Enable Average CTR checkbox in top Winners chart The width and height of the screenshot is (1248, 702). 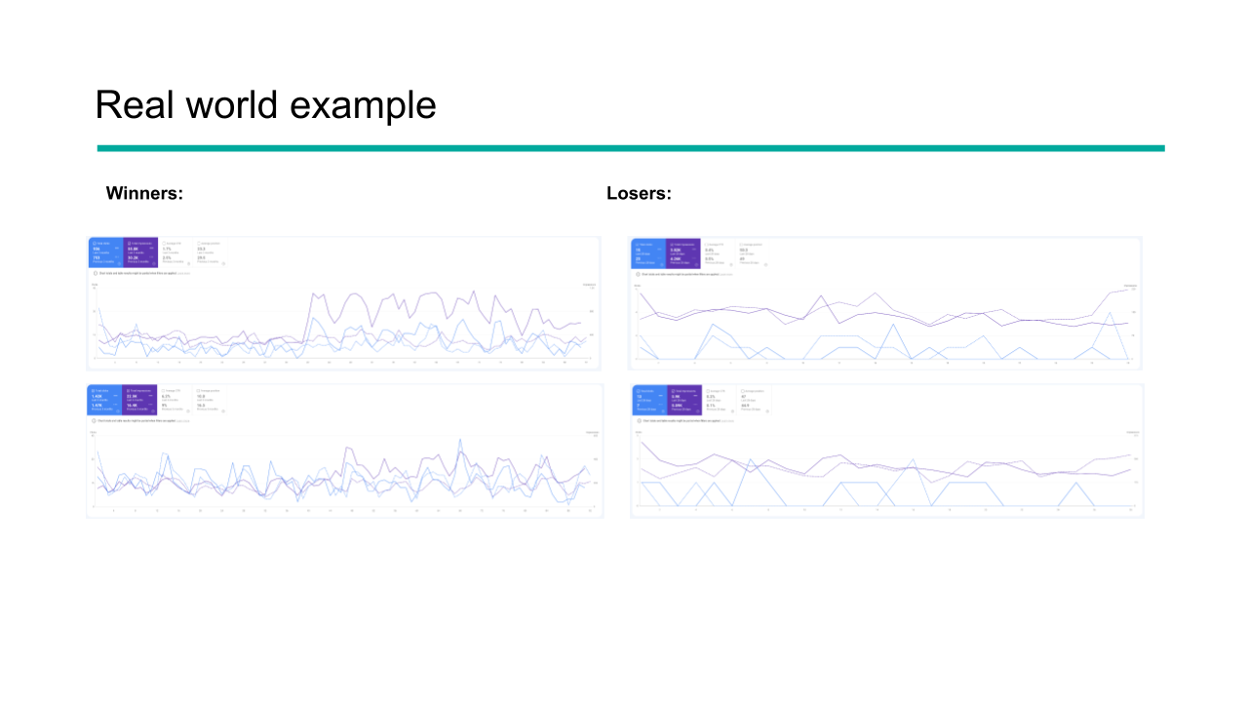click(x=162, y=243)
